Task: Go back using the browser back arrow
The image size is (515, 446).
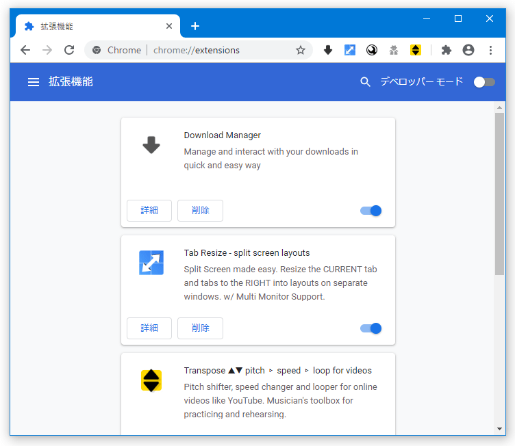Action: tap(25, 50)
